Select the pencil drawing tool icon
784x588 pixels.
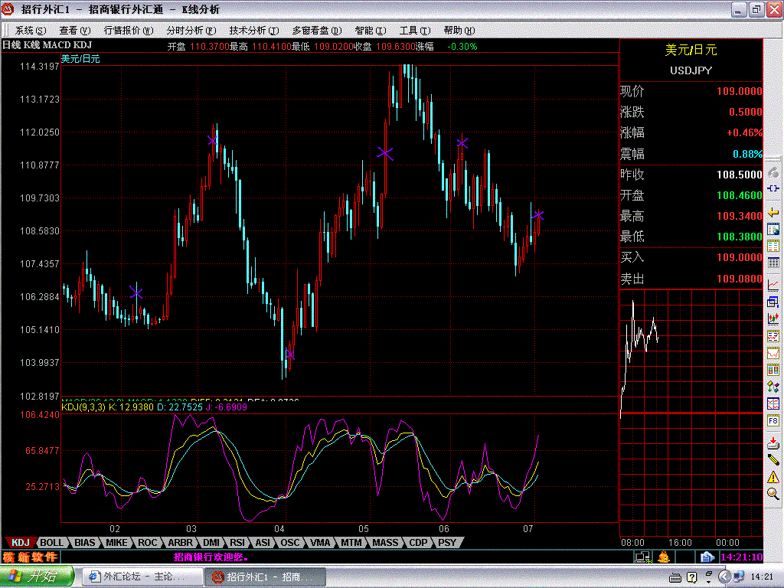[x=773, y=460]
